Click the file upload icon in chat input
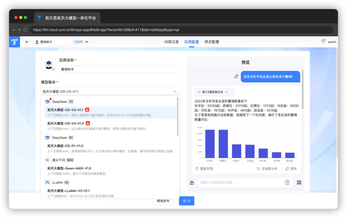This screenshot has width=347, height=218. coord(287,183)
